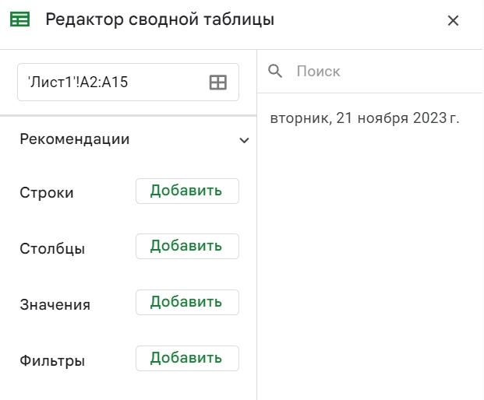484x400 pixels.
Task: Click the green pivot table icon
Action: click(x=20, y=19)
